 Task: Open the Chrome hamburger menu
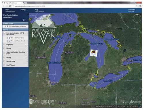pyautogui.click(x=140, y=6)
